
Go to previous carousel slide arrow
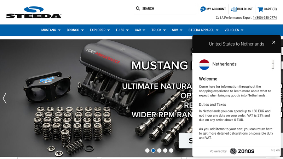point(5,98)
